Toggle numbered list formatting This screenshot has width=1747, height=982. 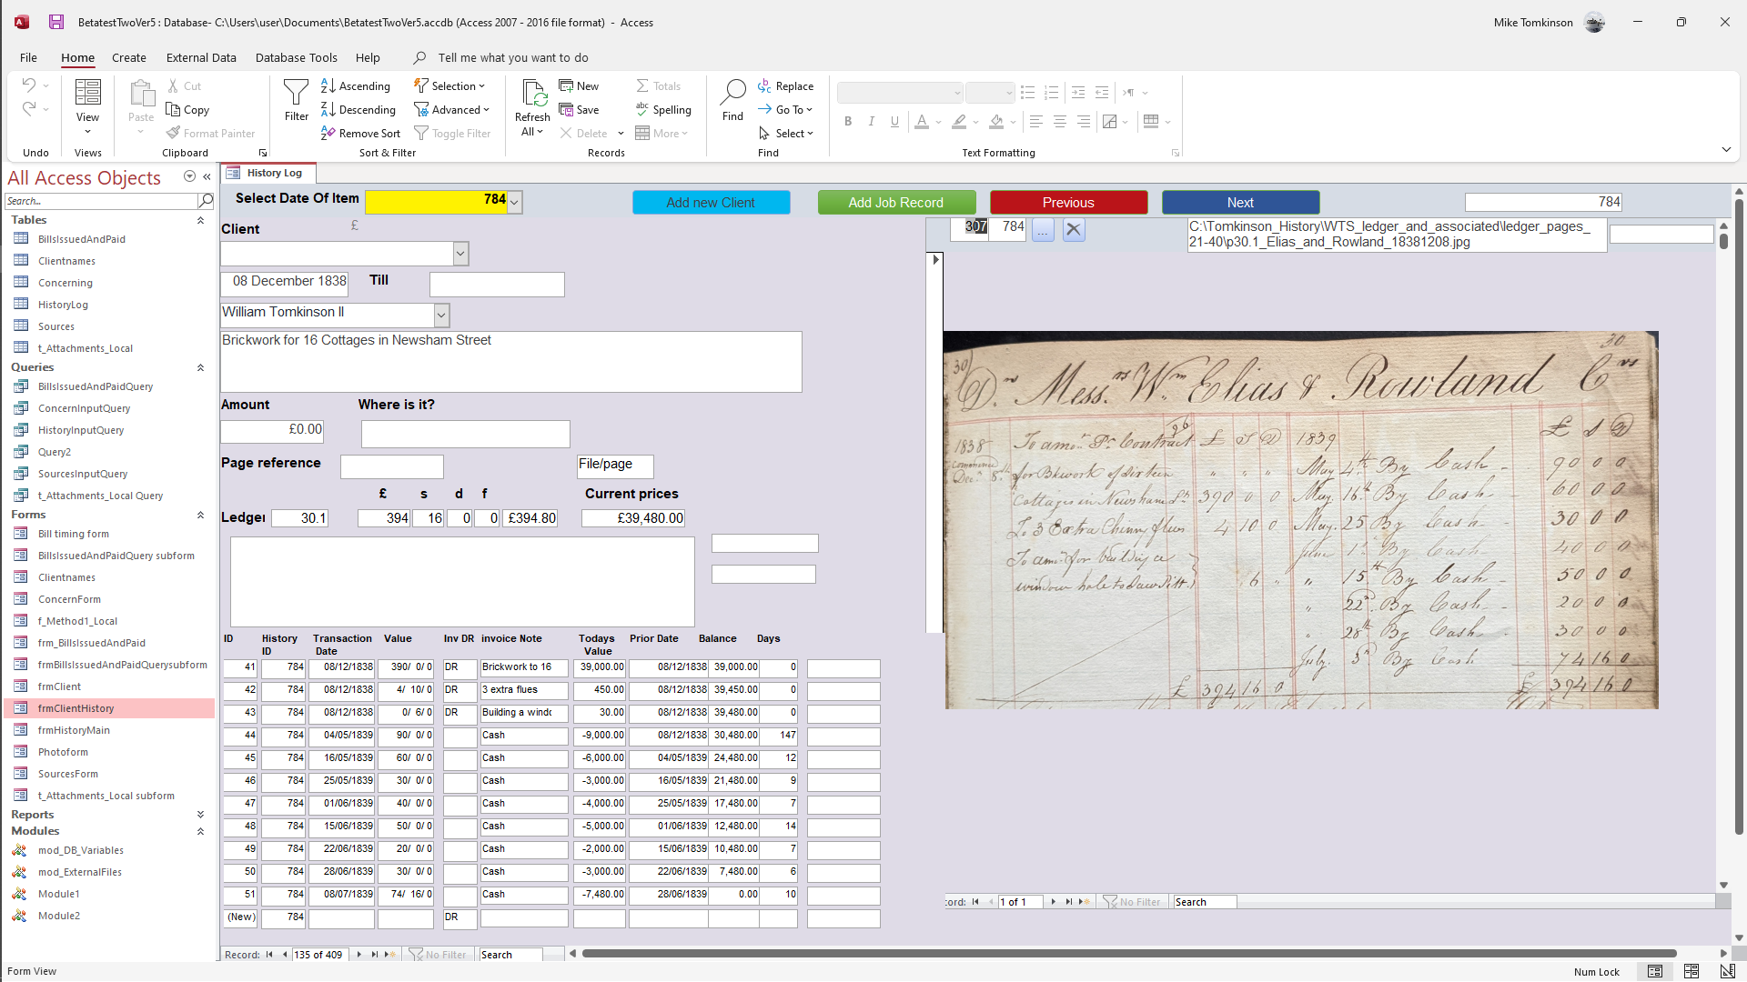[1052, 93]
